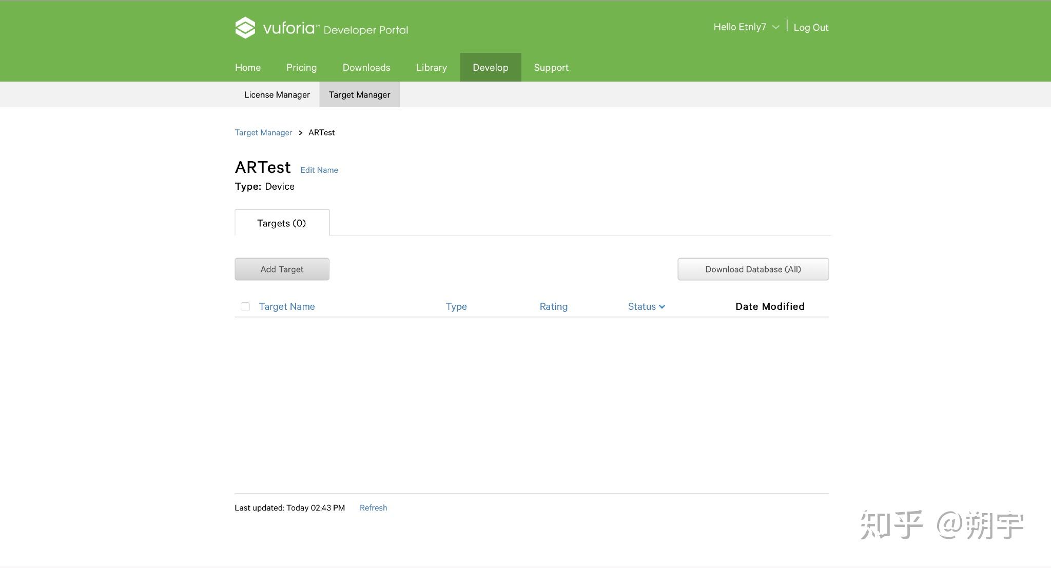1051x568 pixels.
Task: Click Edit Name next to ARTest
Action: (x=319, y=170)
